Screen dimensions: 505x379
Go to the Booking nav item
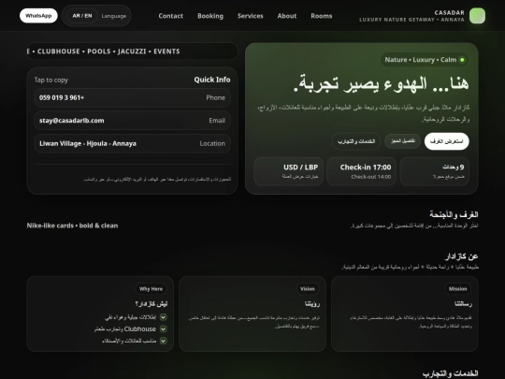coord(210,16)
